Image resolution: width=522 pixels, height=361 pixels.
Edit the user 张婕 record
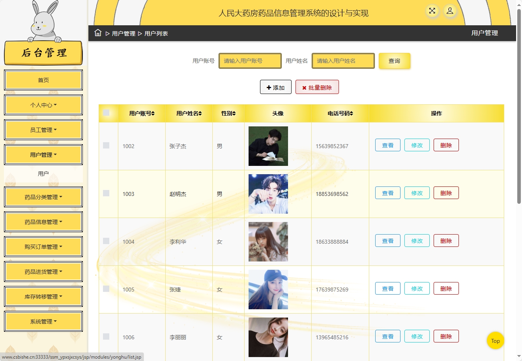click(x=417, y=289)
